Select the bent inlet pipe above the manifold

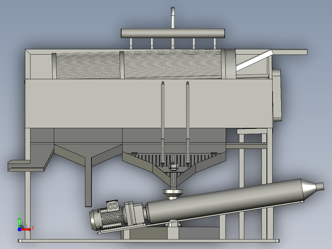click(x=173, y=17)
